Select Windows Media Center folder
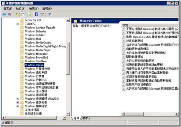This screenshot has height=127, width=181. pyautogui.click(x=38, y=43)
